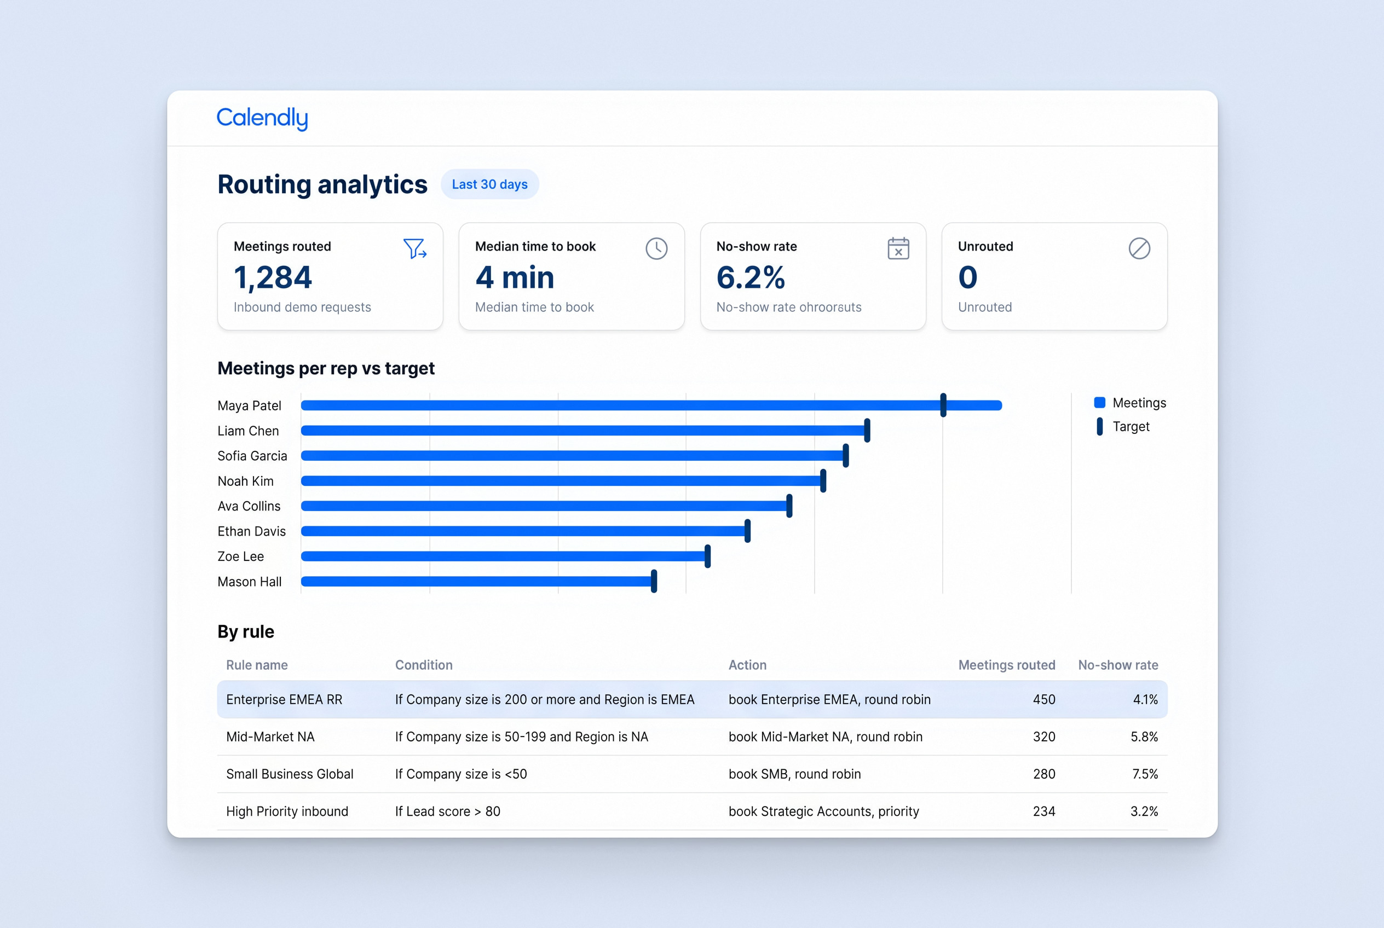Click the Meetings legend blue swatch
Viewport: 1384px width, 928px height.
[x=1099, y=403]
